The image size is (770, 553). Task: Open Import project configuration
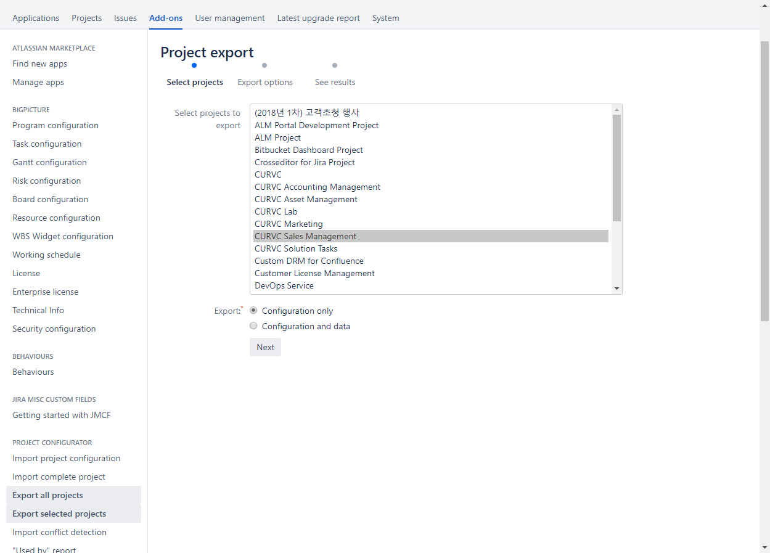pos(67,458)
